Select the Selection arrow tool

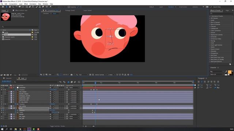[x=7, y=7]
